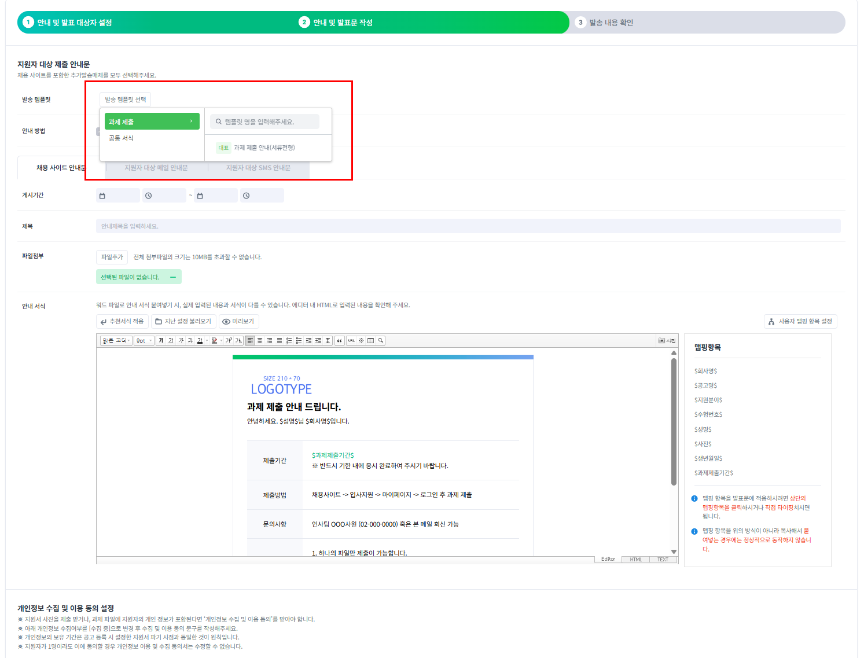Switch editor to HTML mode

(635, 560)
